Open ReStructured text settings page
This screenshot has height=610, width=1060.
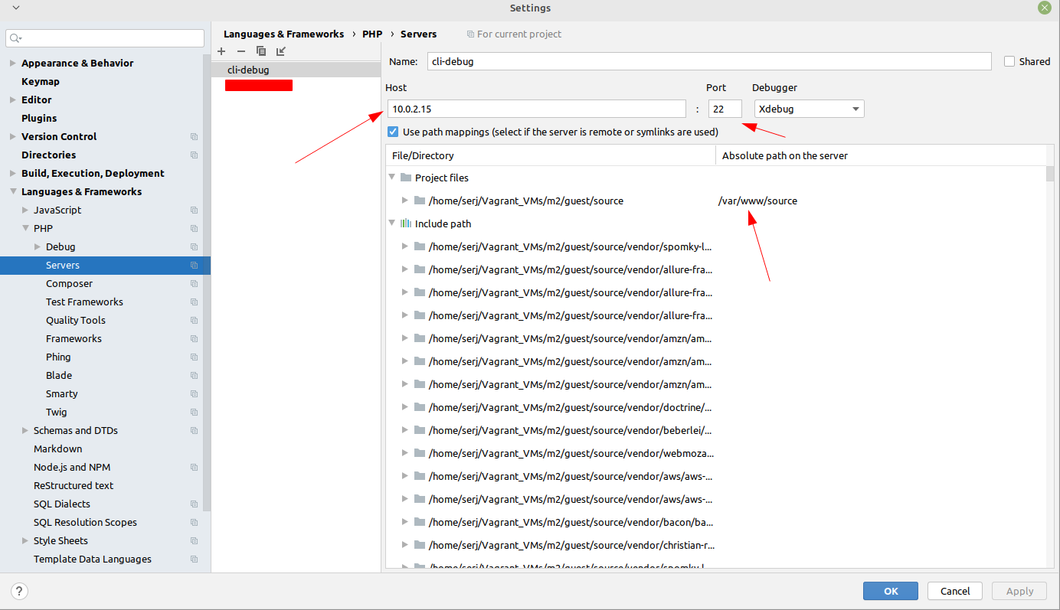coord(74,486)
